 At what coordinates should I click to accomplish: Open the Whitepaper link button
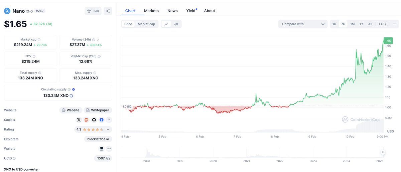[x=98, y=110]
